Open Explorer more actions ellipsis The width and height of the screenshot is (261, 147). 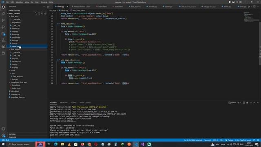tap(44, 7)
